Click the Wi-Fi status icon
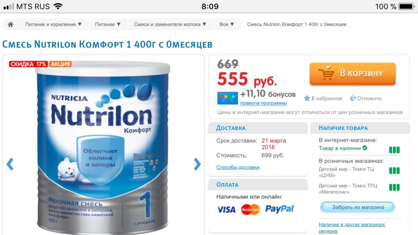 click(x=58, y=6)
